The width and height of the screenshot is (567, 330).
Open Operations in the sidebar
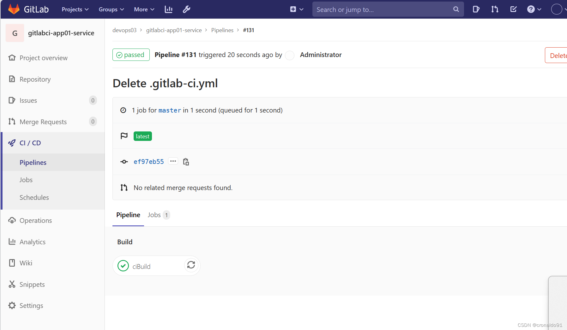pyautogui.click(x=36, y=221)
